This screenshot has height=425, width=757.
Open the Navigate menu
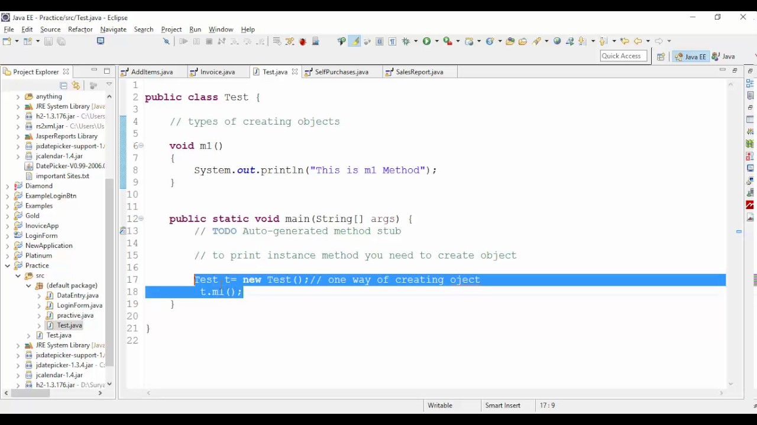(x=114, y=30)
